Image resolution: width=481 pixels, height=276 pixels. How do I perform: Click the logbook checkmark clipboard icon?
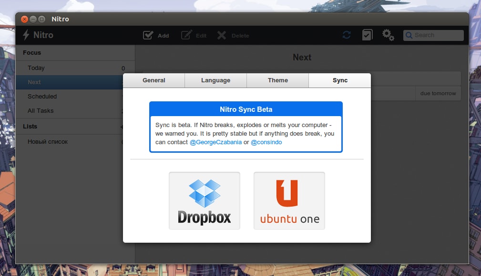(367, 35)
